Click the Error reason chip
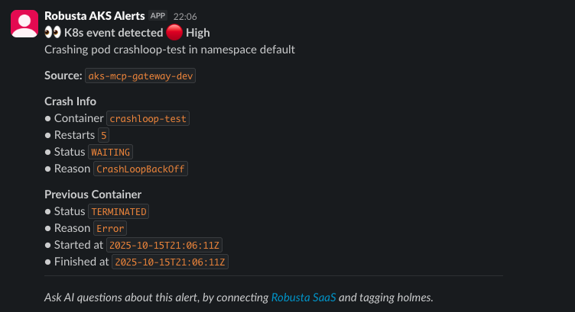 [x=111, y=228]
